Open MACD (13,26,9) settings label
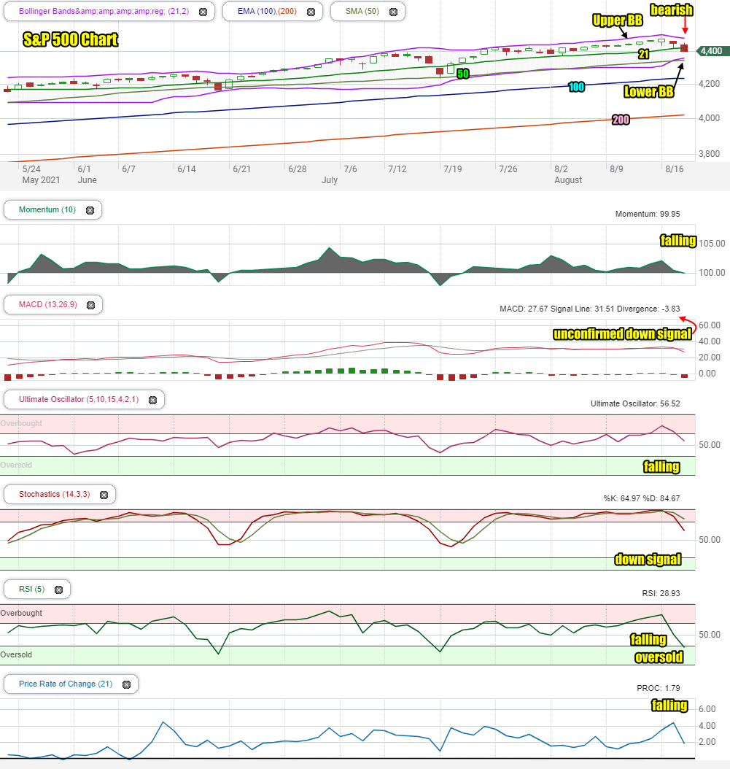730x769 pixels. pos(48,304)
